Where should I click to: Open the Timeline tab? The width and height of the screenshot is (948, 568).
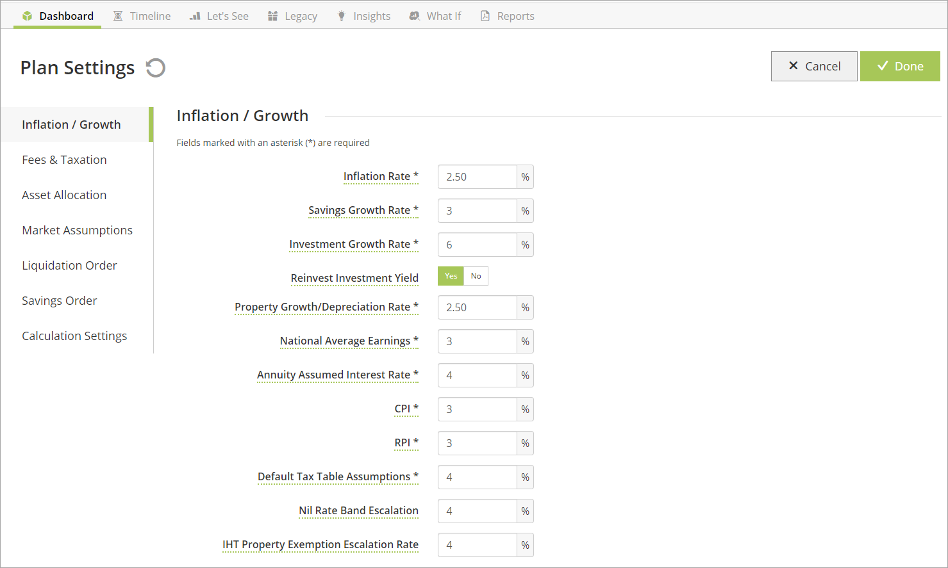(142, 16)
